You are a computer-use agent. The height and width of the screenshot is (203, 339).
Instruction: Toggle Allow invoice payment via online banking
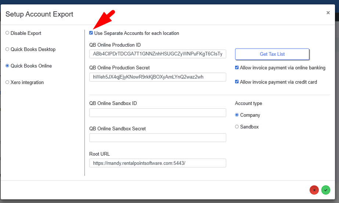point(237,68)
